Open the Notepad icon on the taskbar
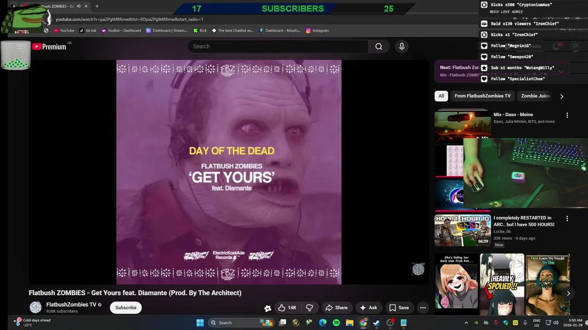Viewport: 588px width, 330px height. (403, 323)
